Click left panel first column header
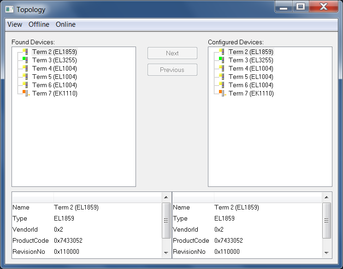343x269 pixels. [x=33, y=197]
